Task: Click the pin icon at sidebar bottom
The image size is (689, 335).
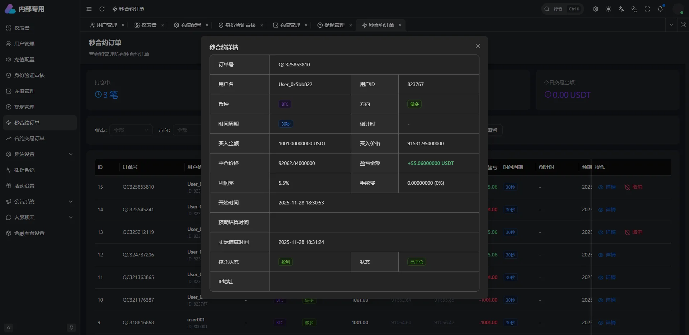Action: pyautogui.click(x=71, y=328)
